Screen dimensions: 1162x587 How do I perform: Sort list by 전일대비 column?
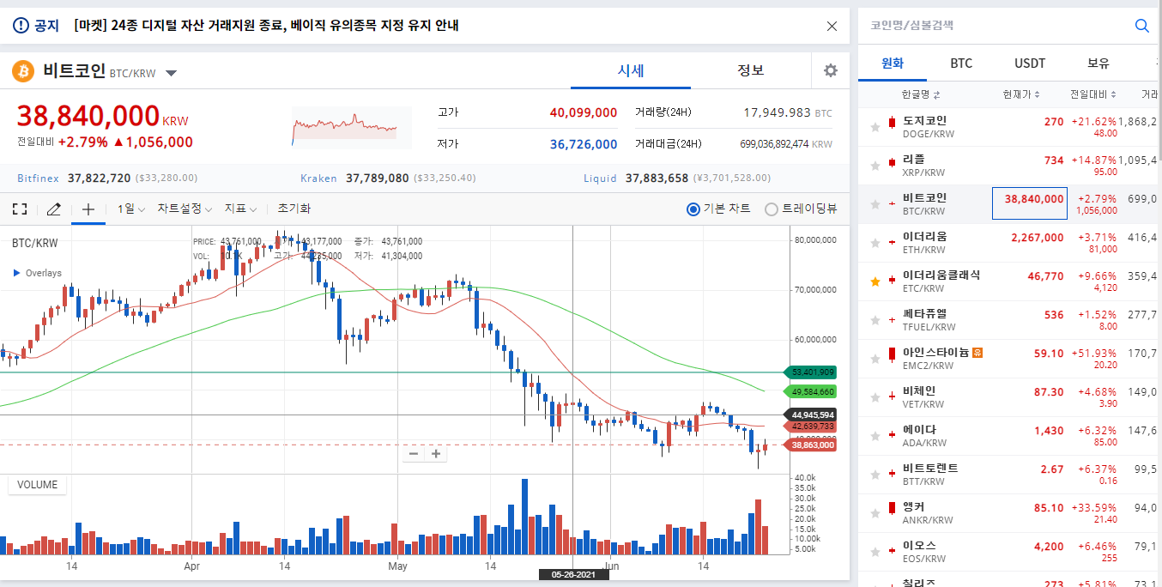1093,94
